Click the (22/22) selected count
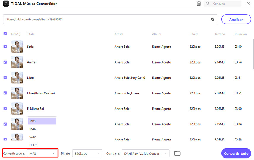The width and height of the screenshot is (254, 160). (x=15, y=34)
